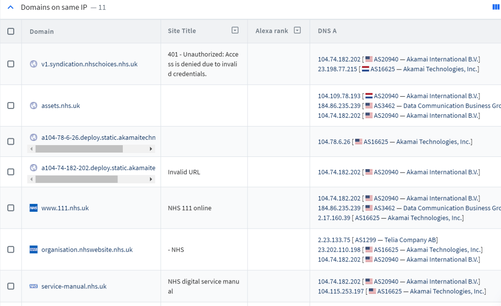Image resolution: width=501 pixels, height=306 pixels.
Task: Click scrollbar under a104-78-6-26 domain
Action: click(78, 149)
